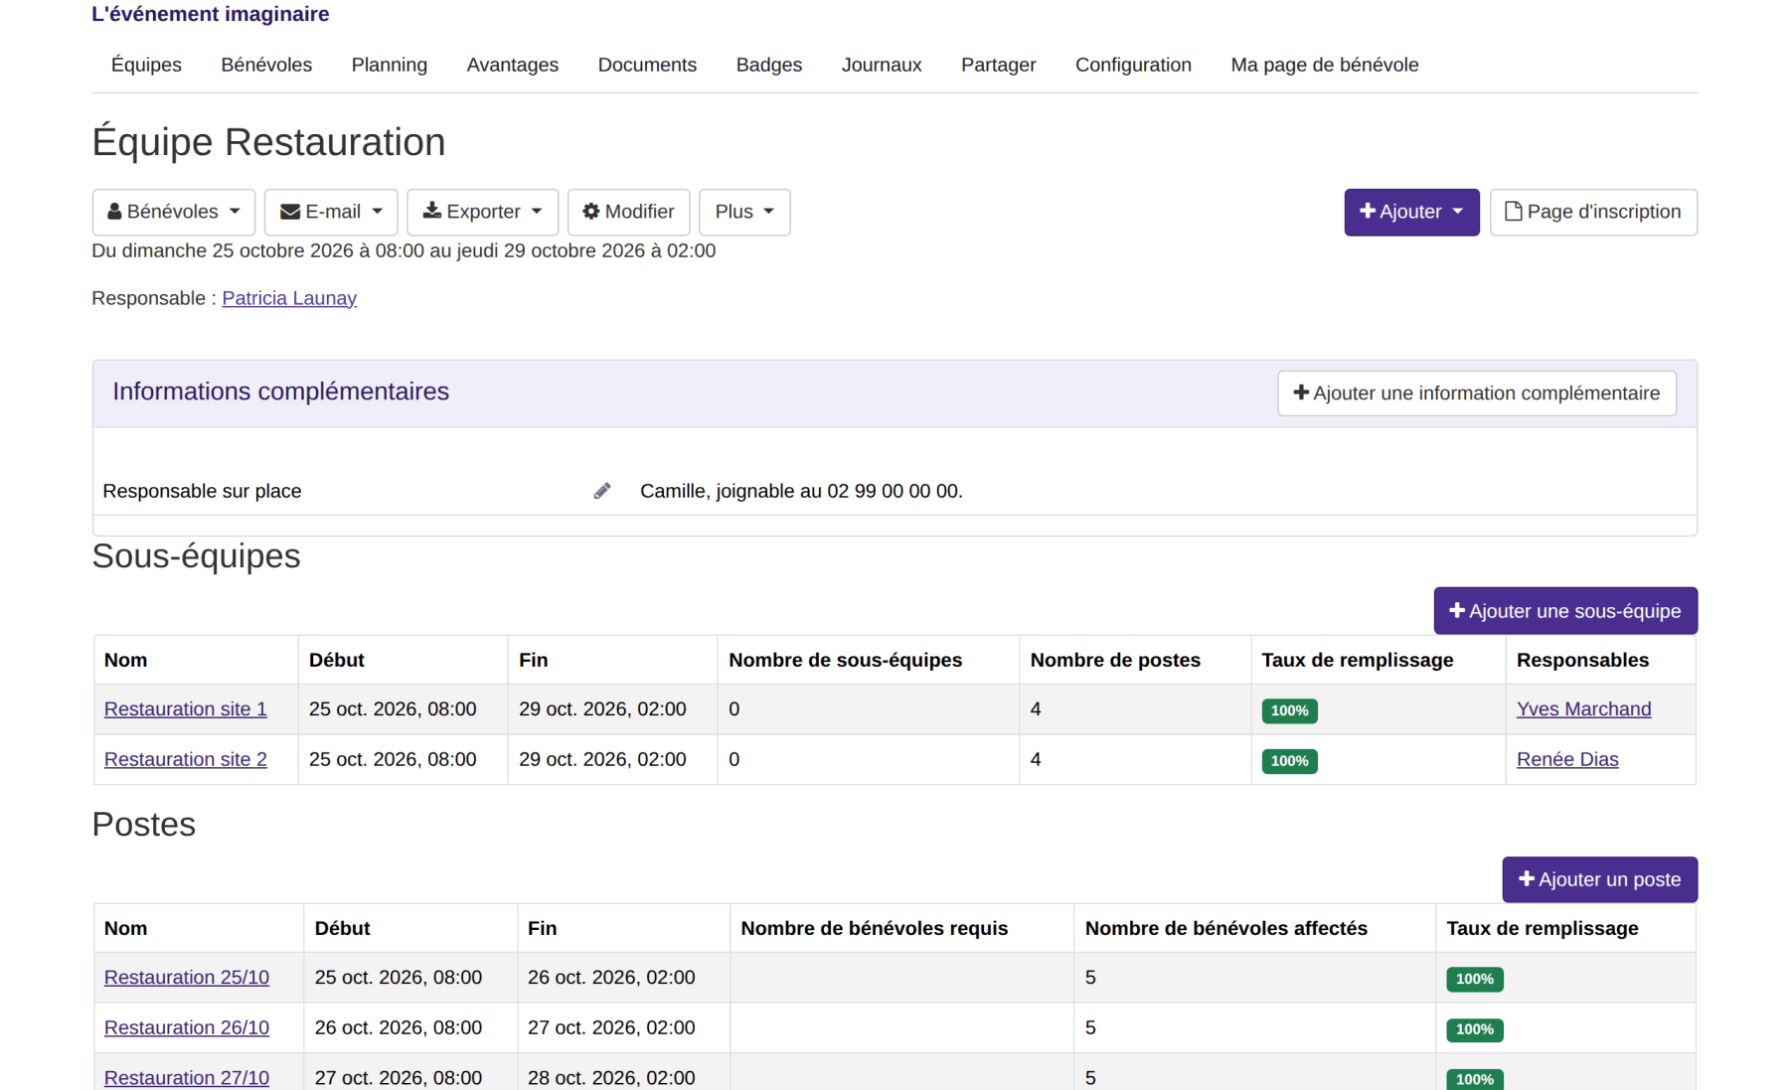
Task: Open Ma page de bénévole tab
Action: tap(1325, 65)
